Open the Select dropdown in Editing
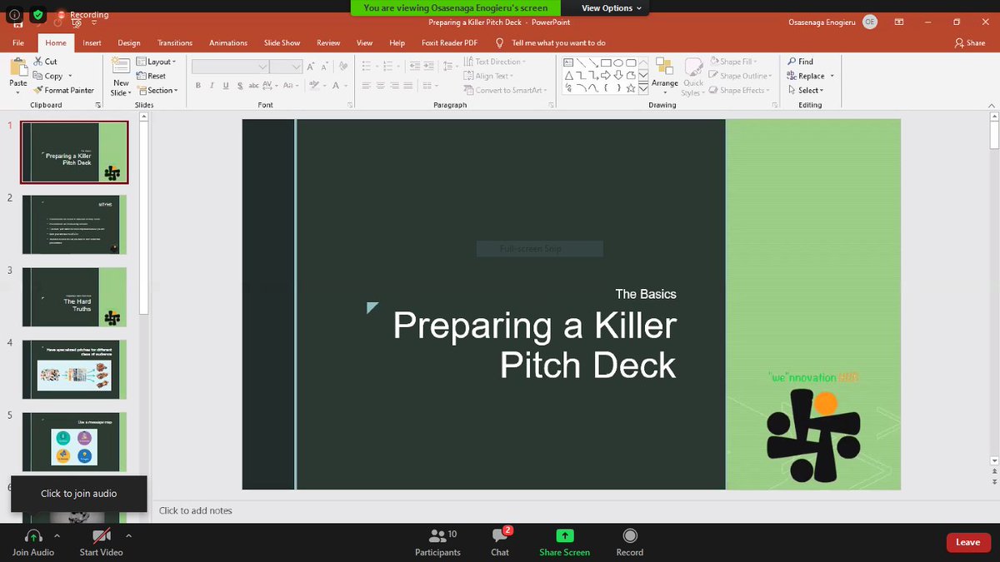Viewport: 1000px width, 562px height. click(805, 90)
